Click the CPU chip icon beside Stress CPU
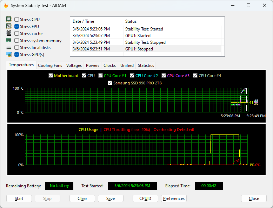This screenshot has height=208, width=273. [9, 20]
